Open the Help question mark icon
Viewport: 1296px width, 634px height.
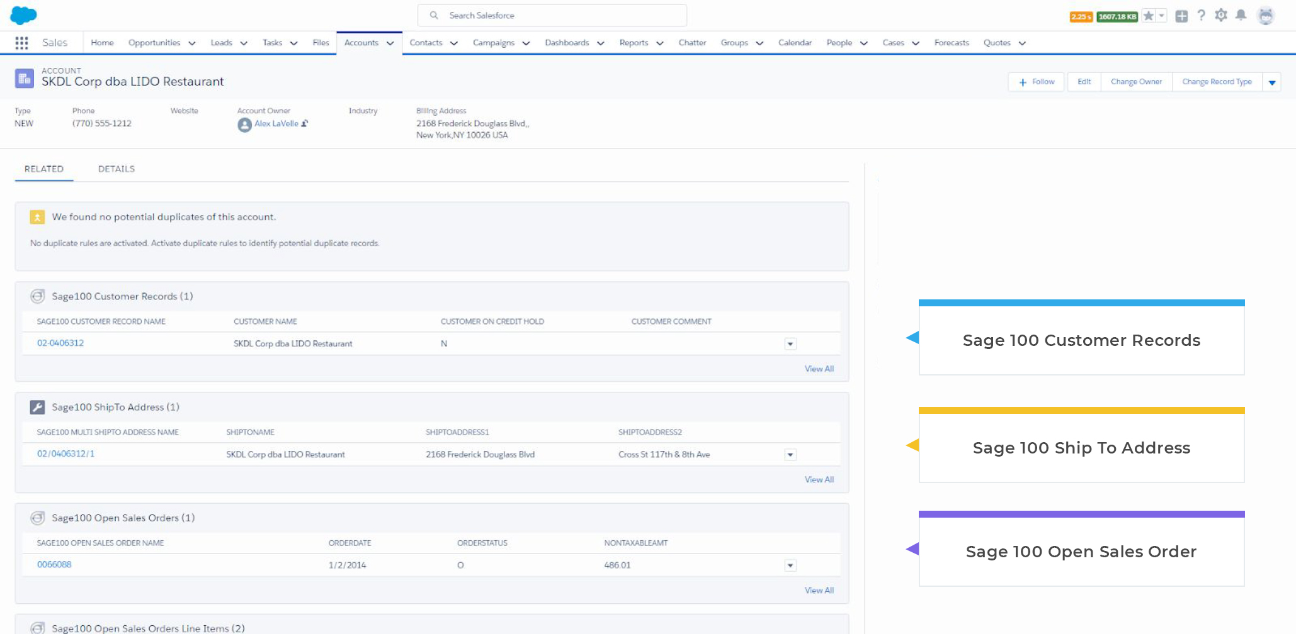(1201, 16)
